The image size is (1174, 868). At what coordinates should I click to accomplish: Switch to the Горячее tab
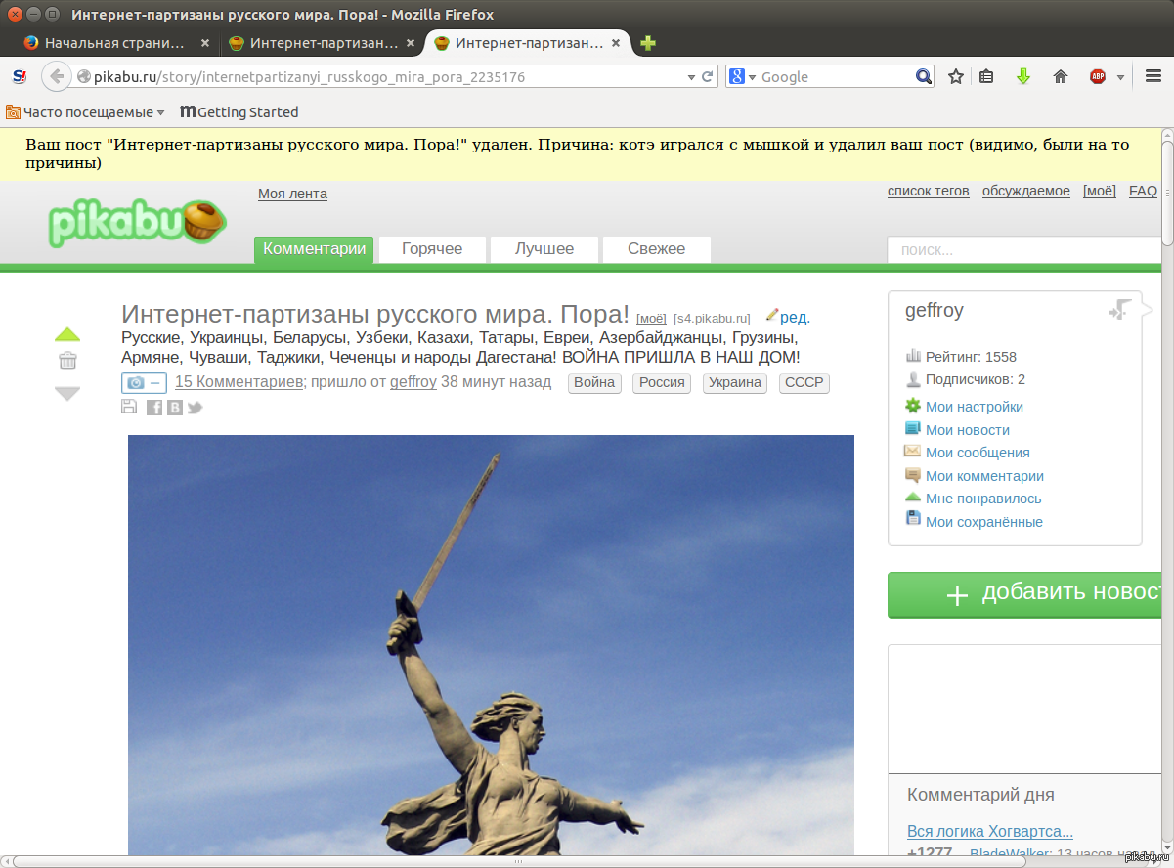tap(431, 249)
